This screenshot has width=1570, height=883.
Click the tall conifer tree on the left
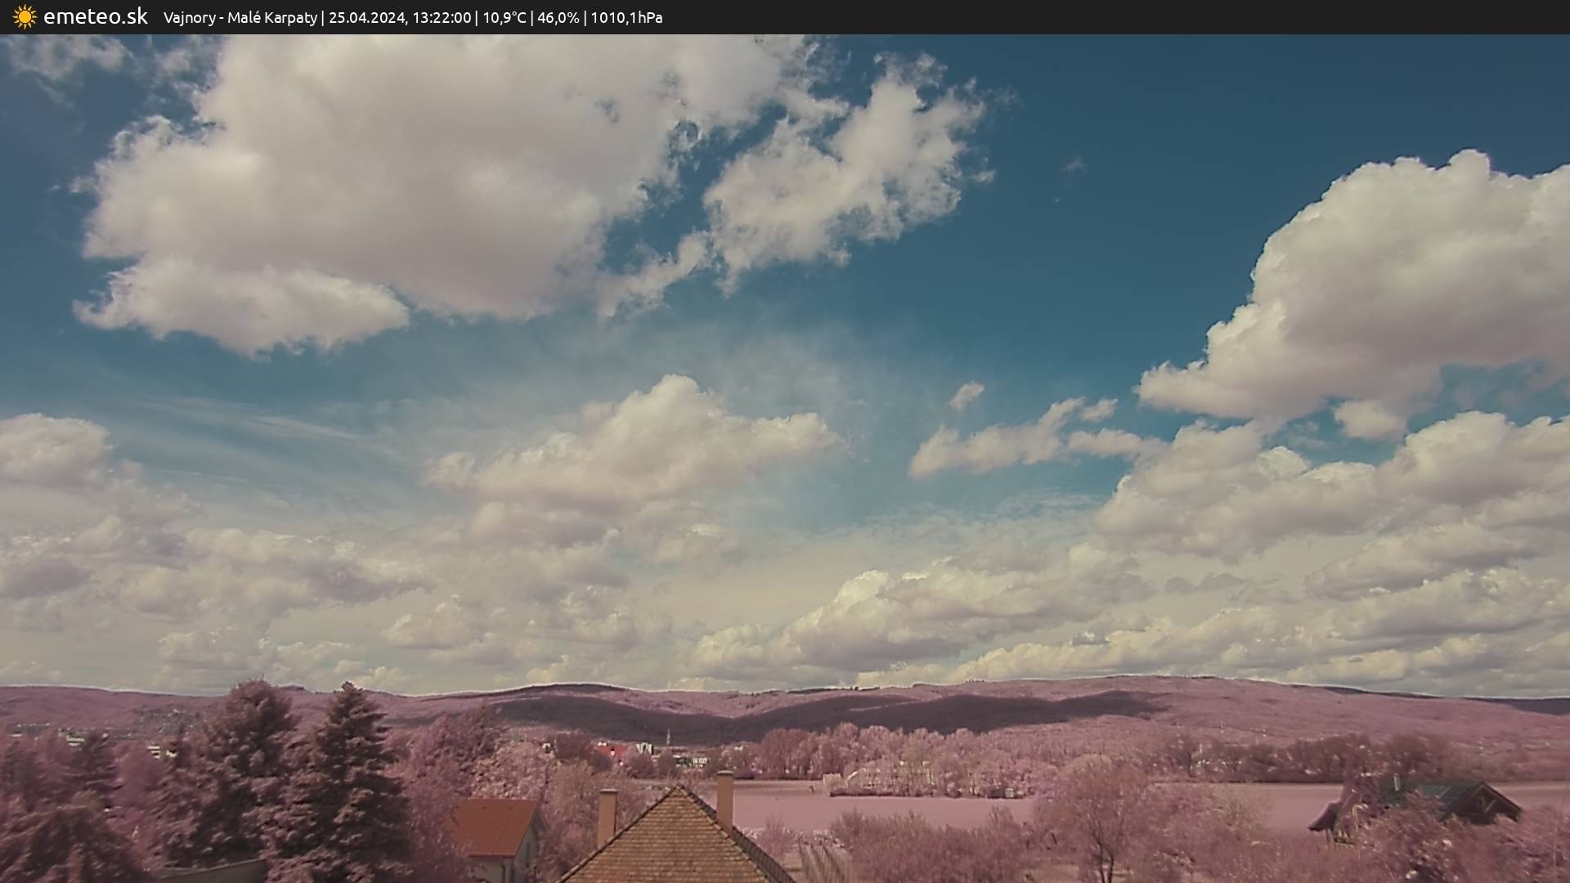tap(352, 769)
